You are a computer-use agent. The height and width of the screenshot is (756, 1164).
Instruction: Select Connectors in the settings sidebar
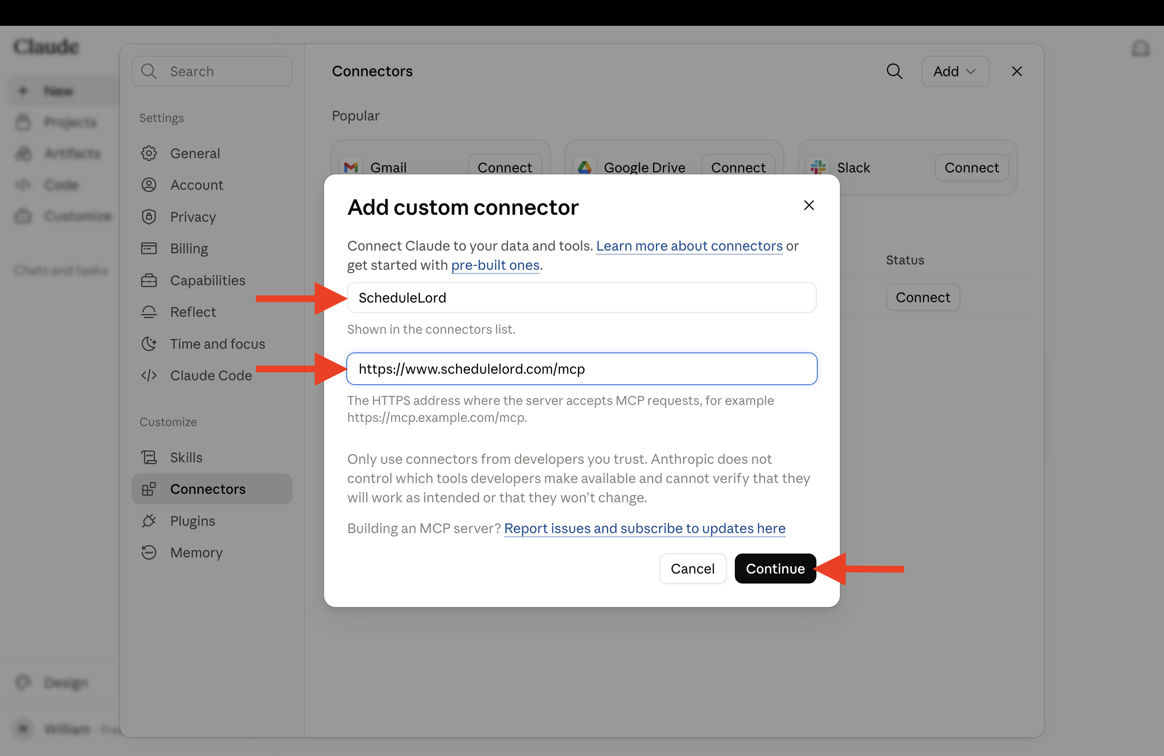click(212, 489)
